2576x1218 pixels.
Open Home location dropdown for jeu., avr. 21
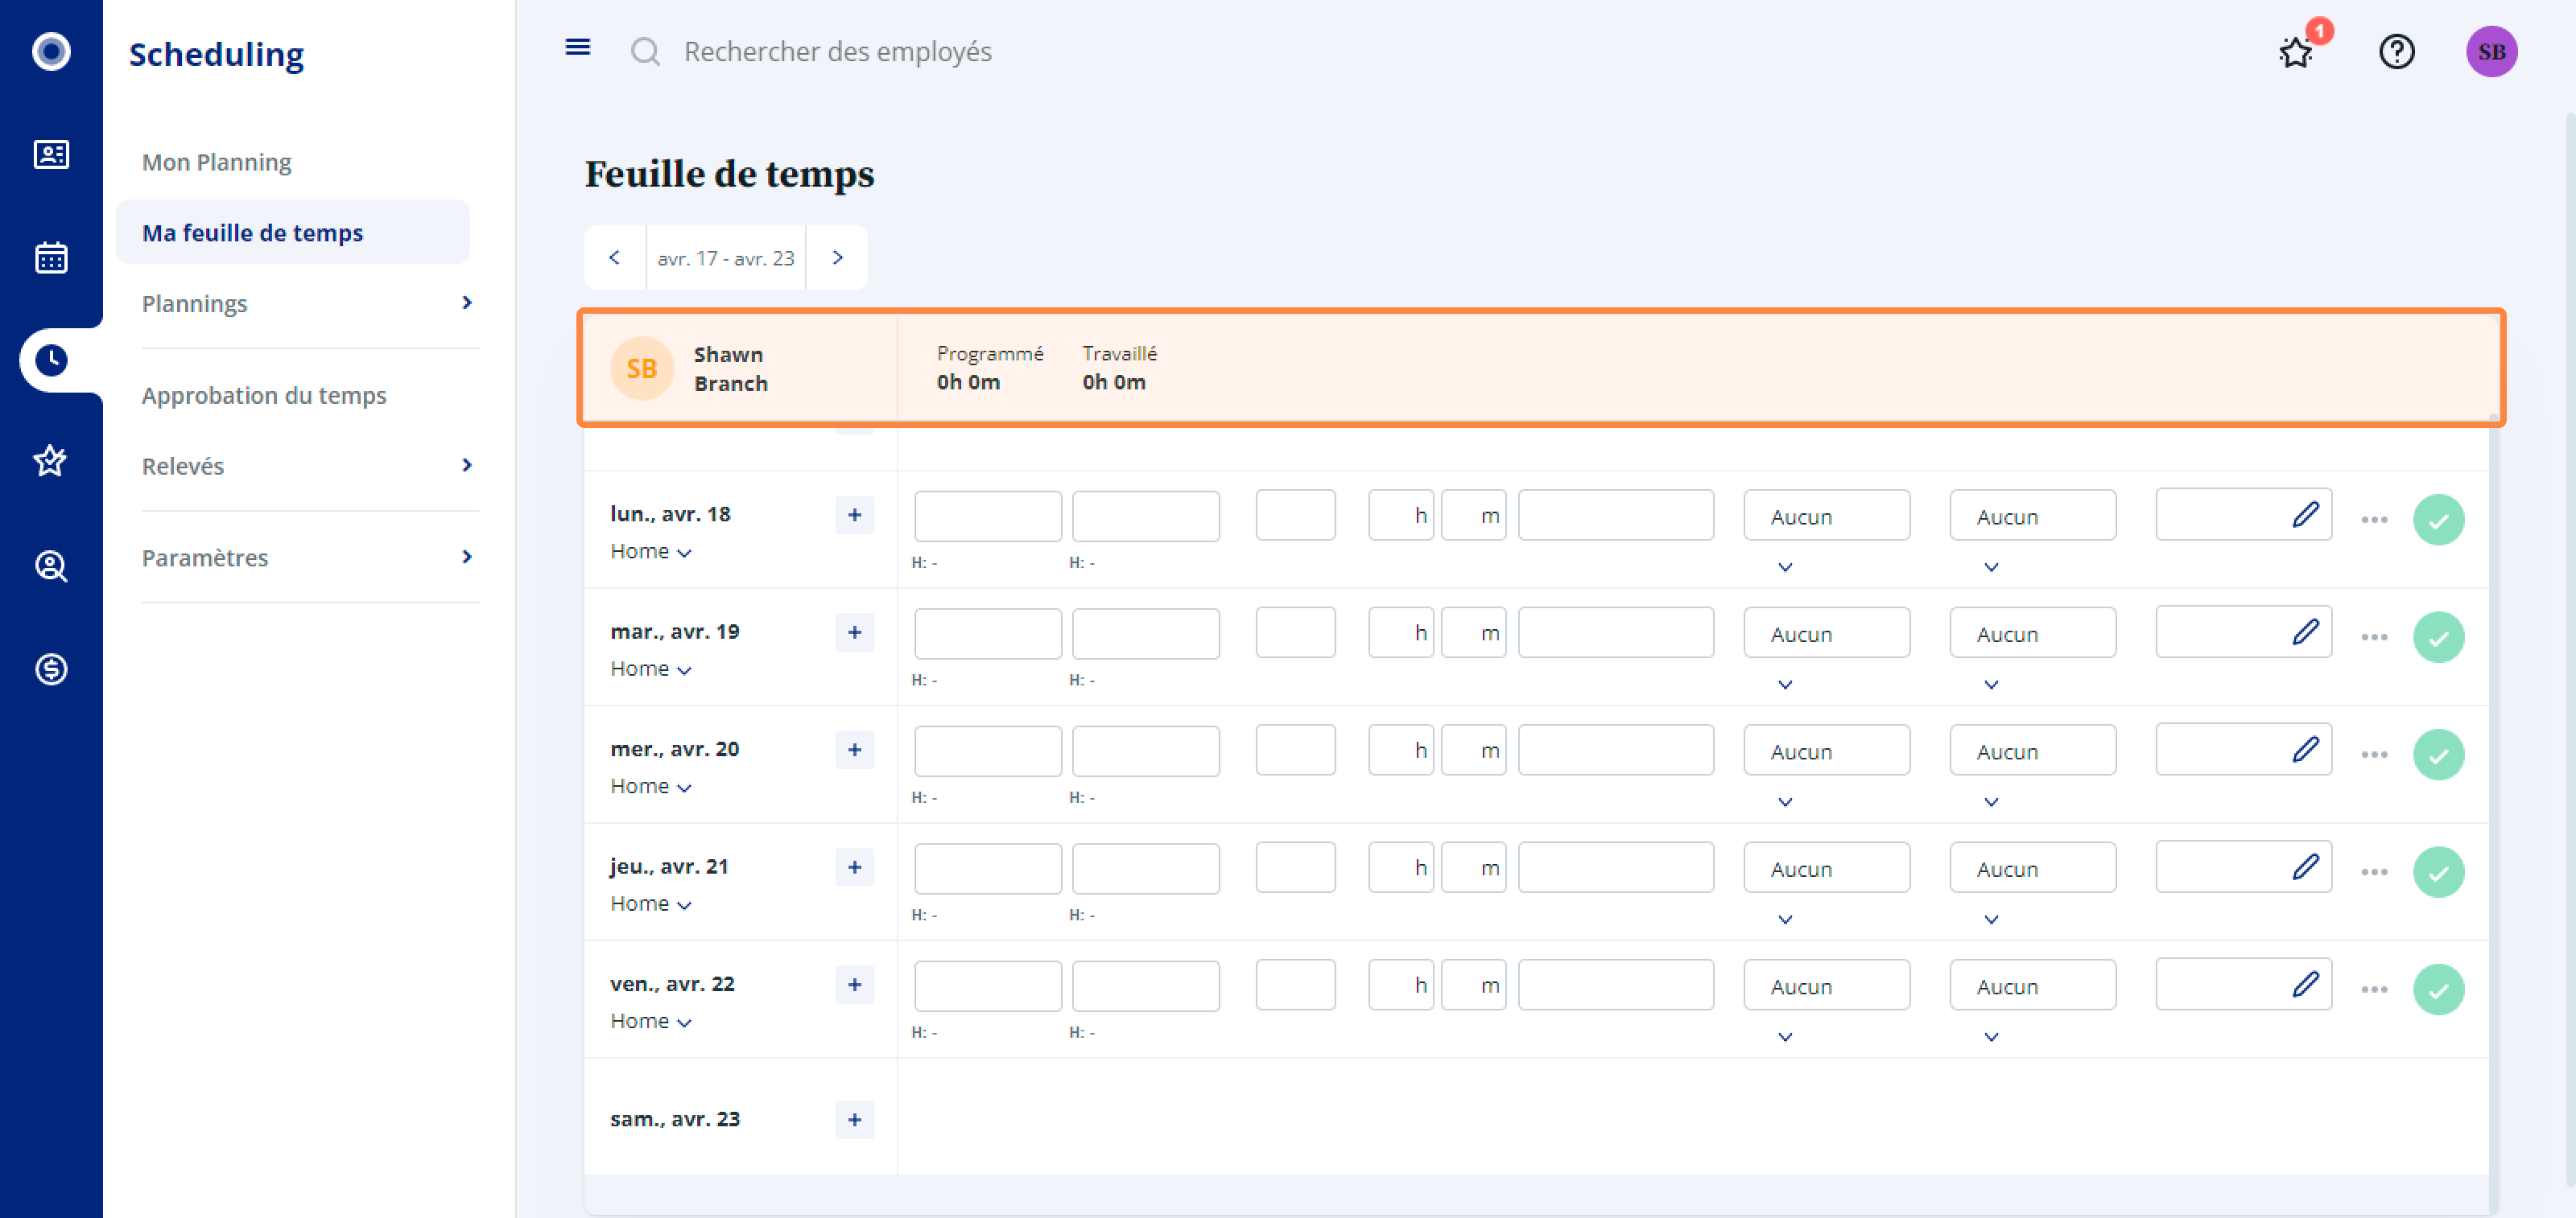[651, 903]
